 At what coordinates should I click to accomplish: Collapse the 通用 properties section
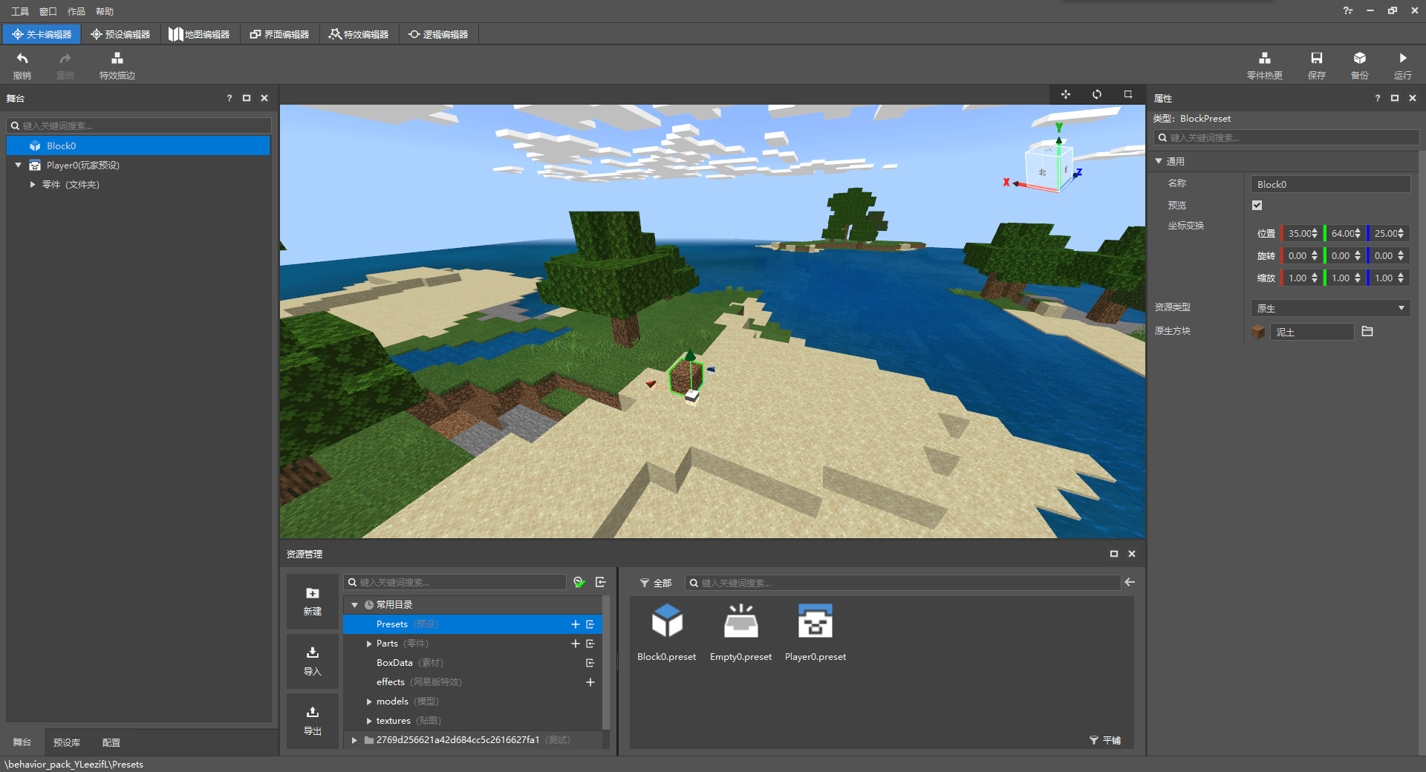click(x=1159, y=161)
